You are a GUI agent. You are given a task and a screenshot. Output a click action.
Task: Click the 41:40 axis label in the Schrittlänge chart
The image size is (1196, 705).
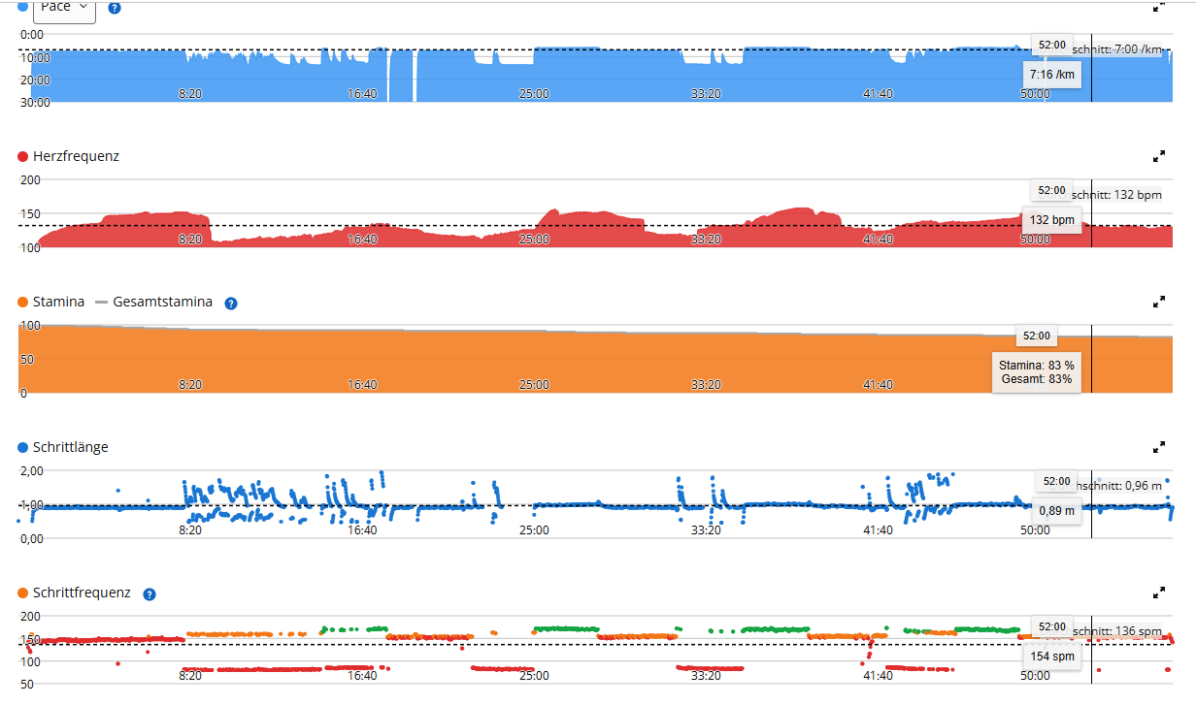[878, 529]
